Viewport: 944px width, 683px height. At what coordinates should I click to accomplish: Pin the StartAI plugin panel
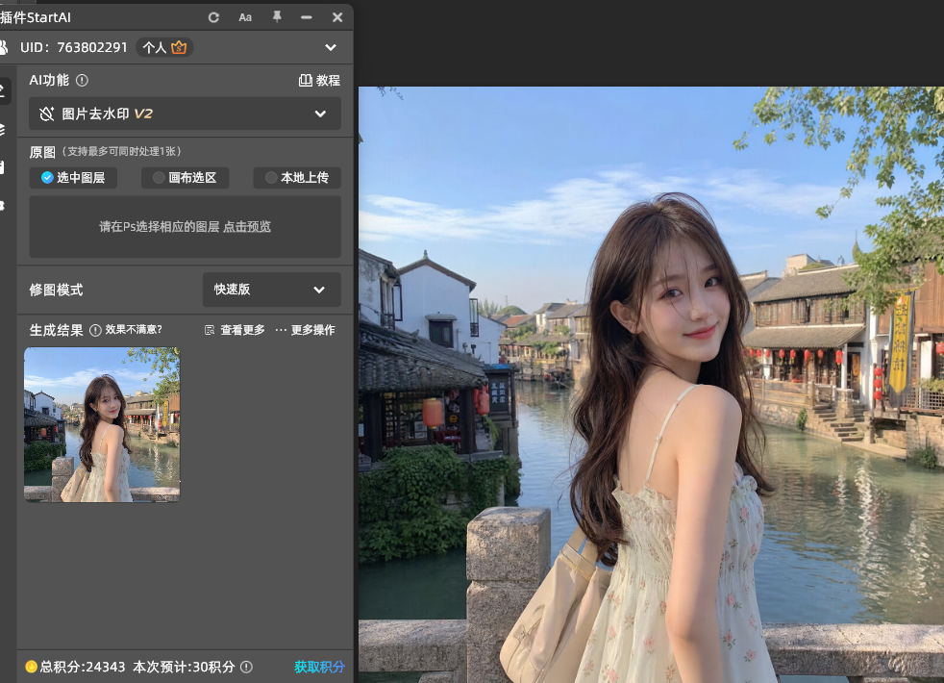277,17
